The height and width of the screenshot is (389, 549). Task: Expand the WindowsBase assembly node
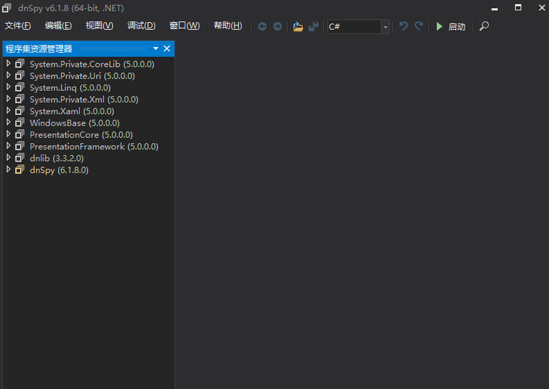point(8,123)
